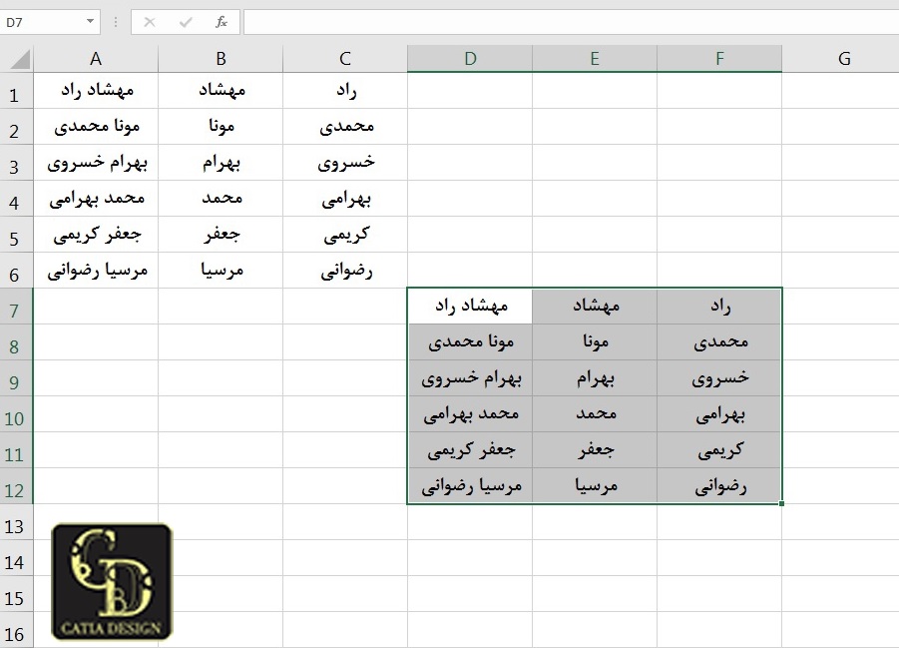The height and width of the screenshot is (648, 899).
Task: Select row 8 header
Action: (16, 342)
